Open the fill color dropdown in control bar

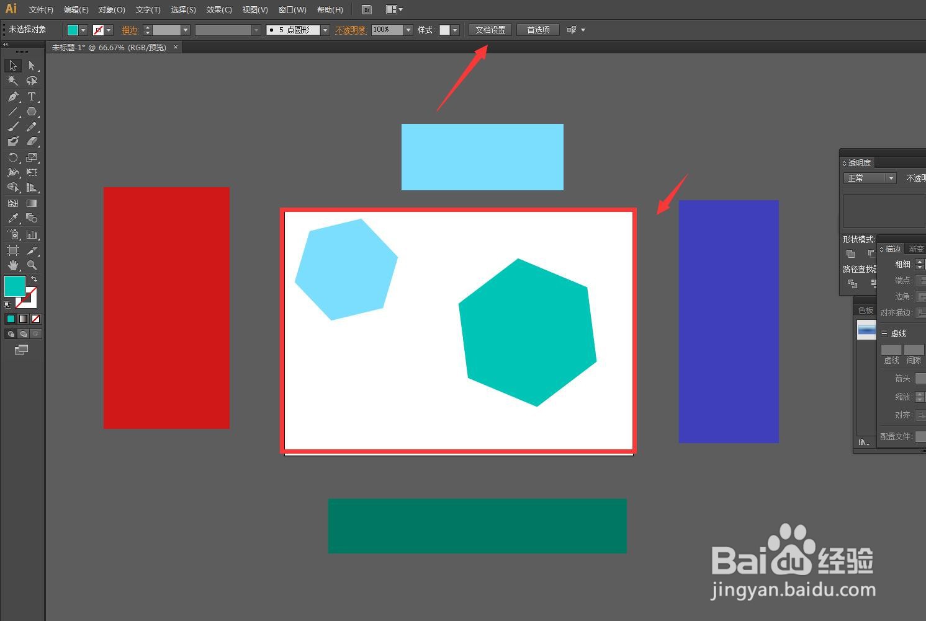83,30
